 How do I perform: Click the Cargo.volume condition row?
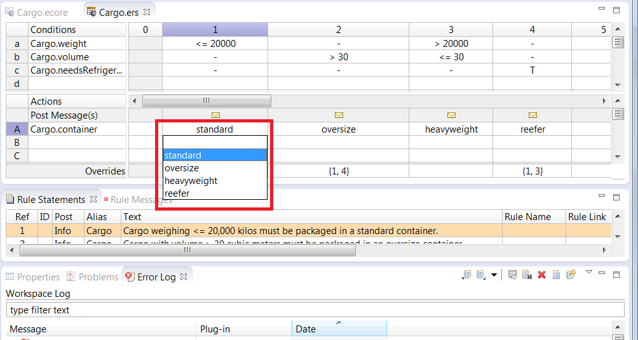78,57
